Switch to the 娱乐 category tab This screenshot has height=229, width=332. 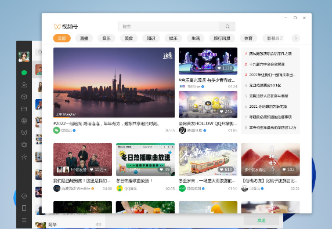pyautogui.click(x=173, y=38)
